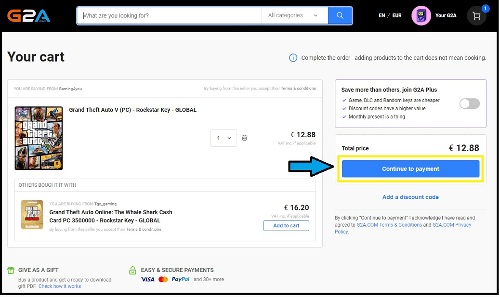Click the gift box icon

click(11, 271)
